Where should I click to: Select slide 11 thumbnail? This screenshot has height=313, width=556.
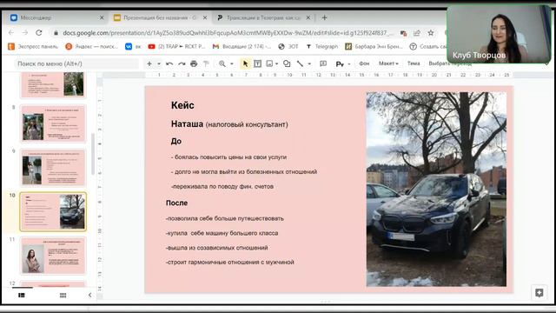(x=53, y=256)
